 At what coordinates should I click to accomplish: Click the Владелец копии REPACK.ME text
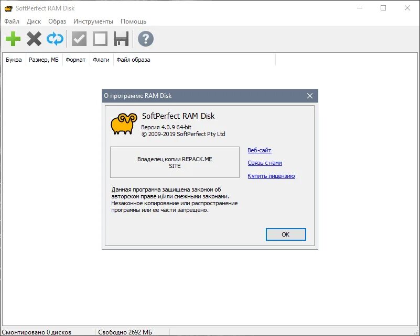click(175, 159)
